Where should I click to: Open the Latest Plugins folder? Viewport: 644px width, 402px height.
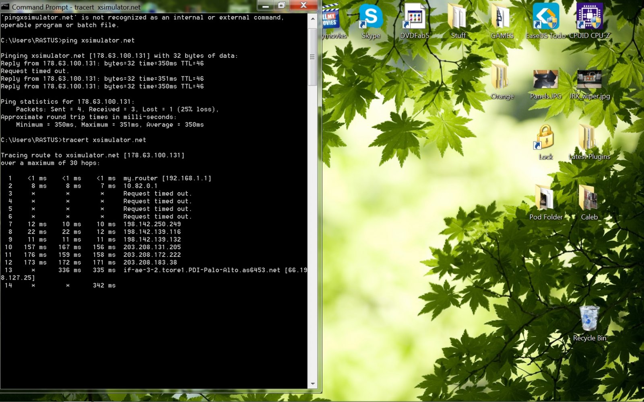tap(589, 139)
